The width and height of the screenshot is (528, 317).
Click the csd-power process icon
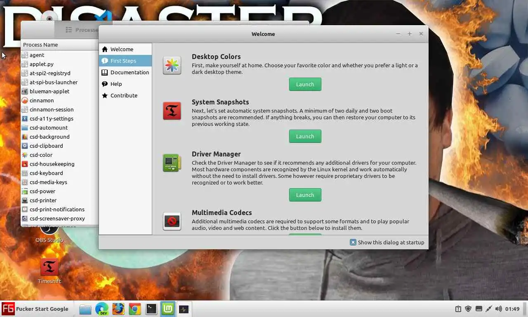(x=25, y=191)
